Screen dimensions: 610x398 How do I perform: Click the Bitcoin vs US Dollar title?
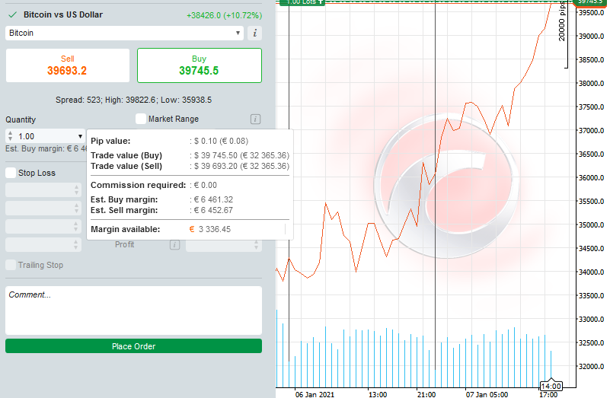click(x=63, y=14)
